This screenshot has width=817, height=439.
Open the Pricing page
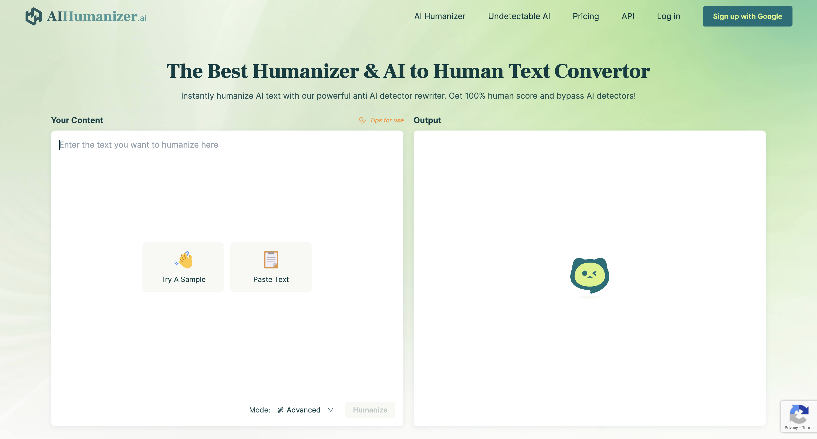(585, 17)
